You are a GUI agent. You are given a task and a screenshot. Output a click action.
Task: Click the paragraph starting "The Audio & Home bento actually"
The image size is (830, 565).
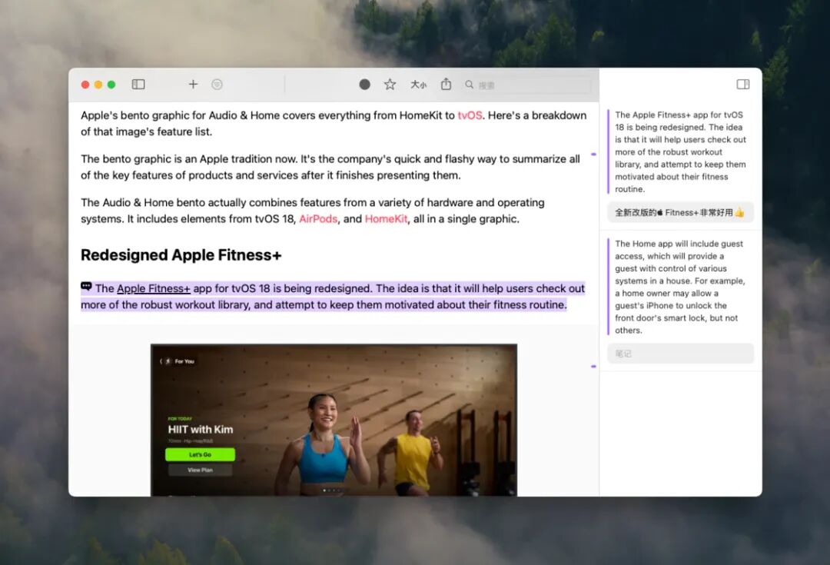[313, 211]
